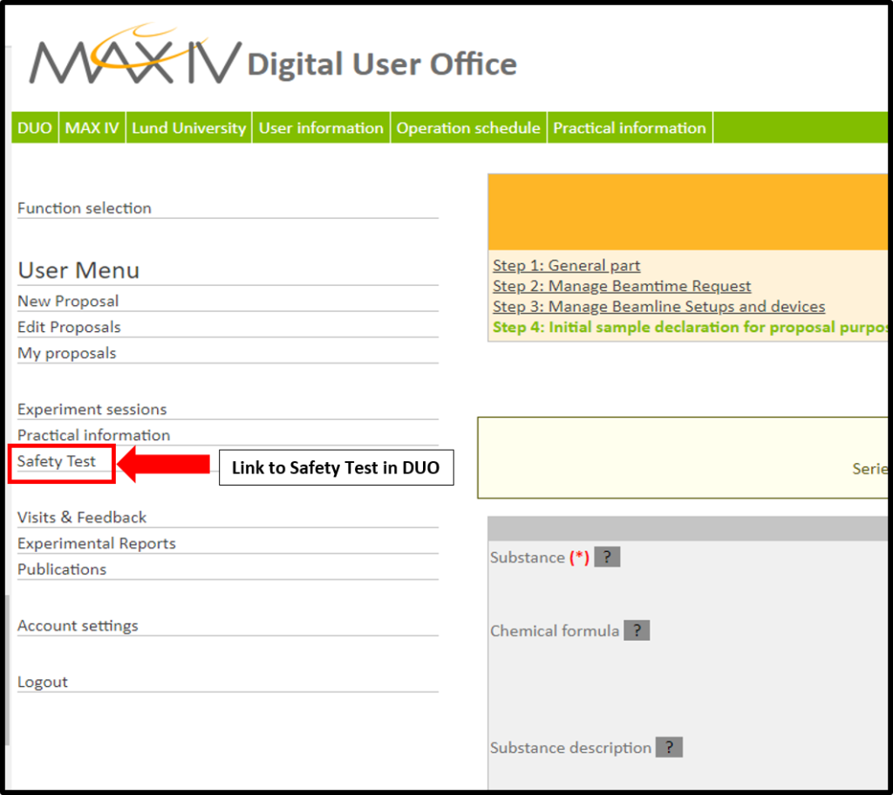Go to Step 1: General part
The height and width of the screenshot is (795, 893).
[565, 265]
